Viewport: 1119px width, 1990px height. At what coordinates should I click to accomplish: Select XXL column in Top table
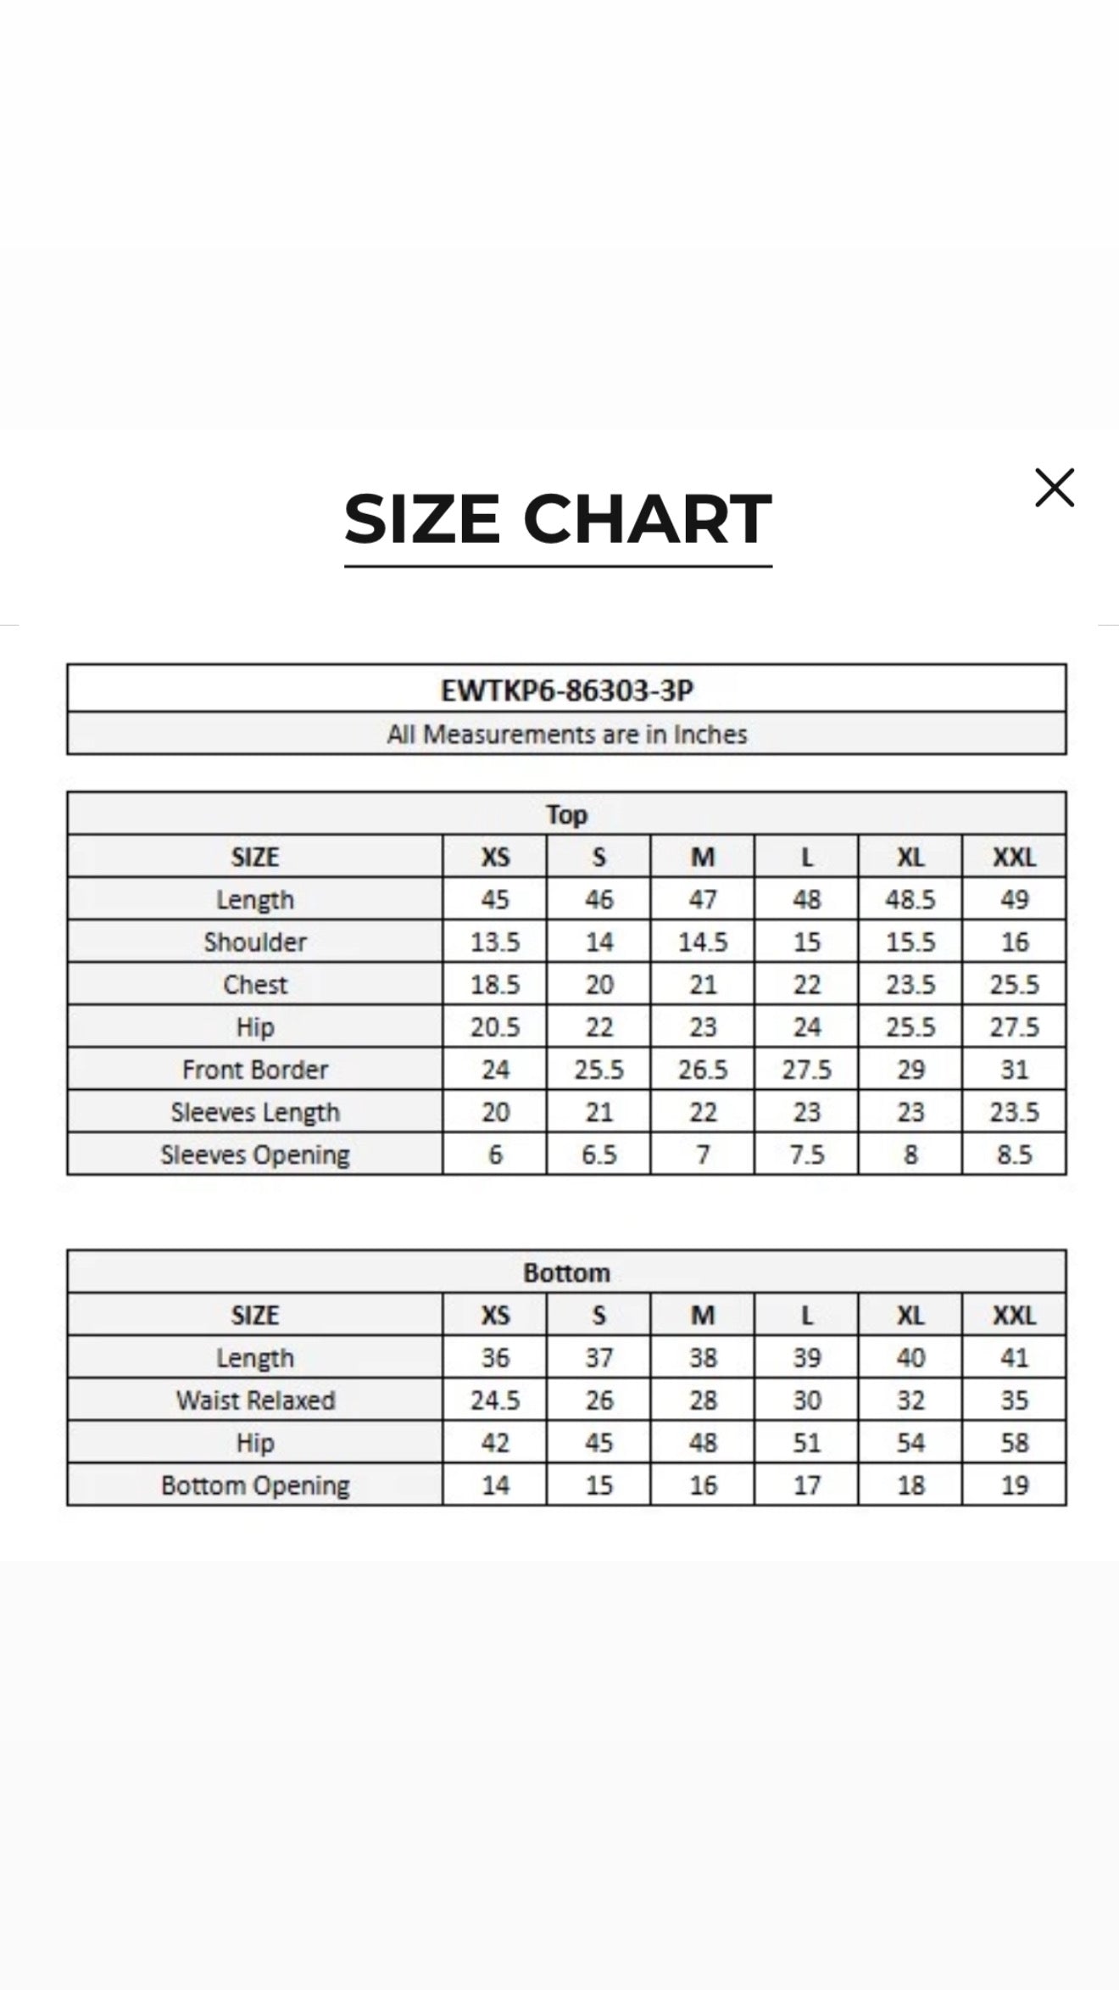click(1015, 857)
